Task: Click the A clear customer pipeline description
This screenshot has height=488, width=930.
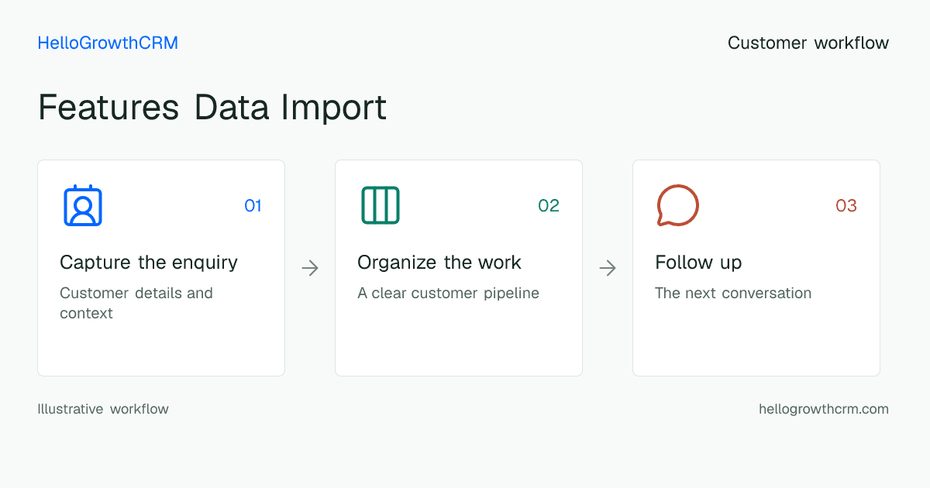Action: [448, 294]
